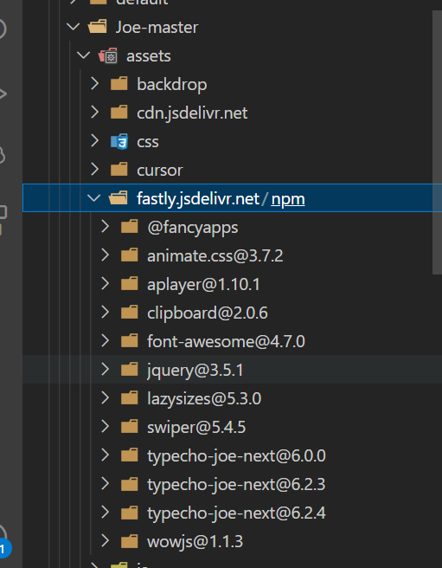This screenshot has width=442, height=568.
Task: Click the aplayer@1.10.1 folder icon
Action: [129, 284]
